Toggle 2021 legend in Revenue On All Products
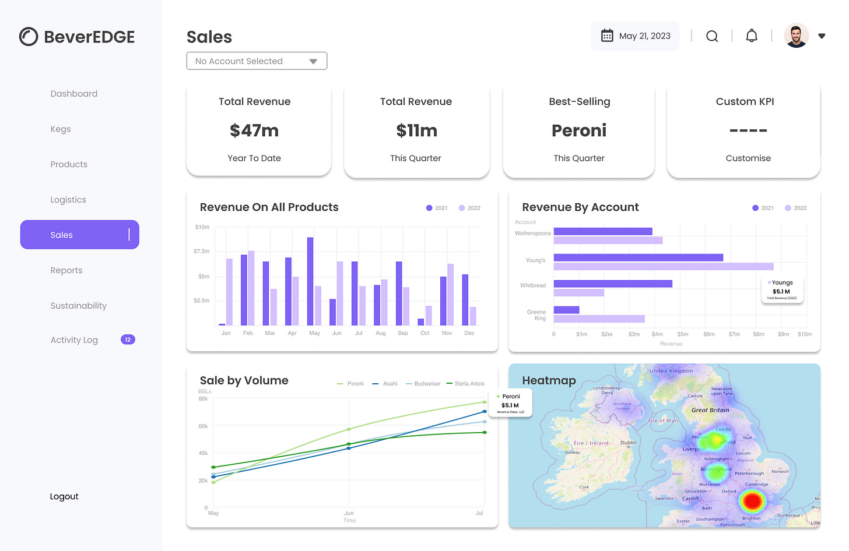The width and height of the screenshot is (849, 551). (x=437, y=208)
